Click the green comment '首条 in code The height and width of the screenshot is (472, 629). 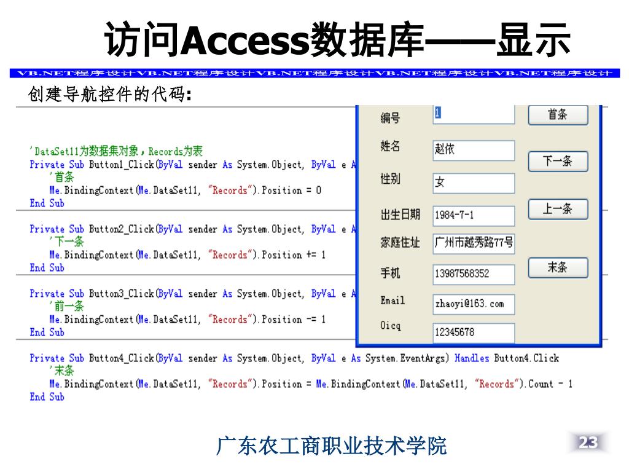tap(62, 177)
